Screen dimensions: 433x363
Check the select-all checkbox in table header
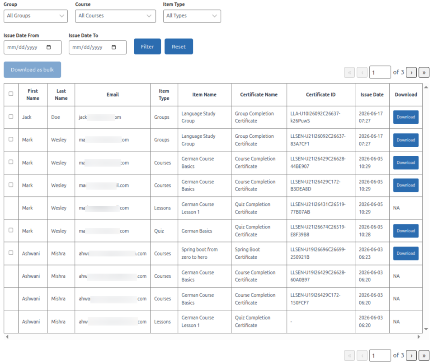[11, 94]
